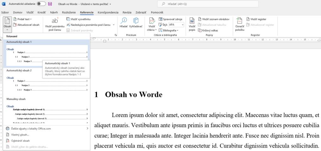
Task: Switch to the Kresliť tab
Action: click(x=42, y=12)
